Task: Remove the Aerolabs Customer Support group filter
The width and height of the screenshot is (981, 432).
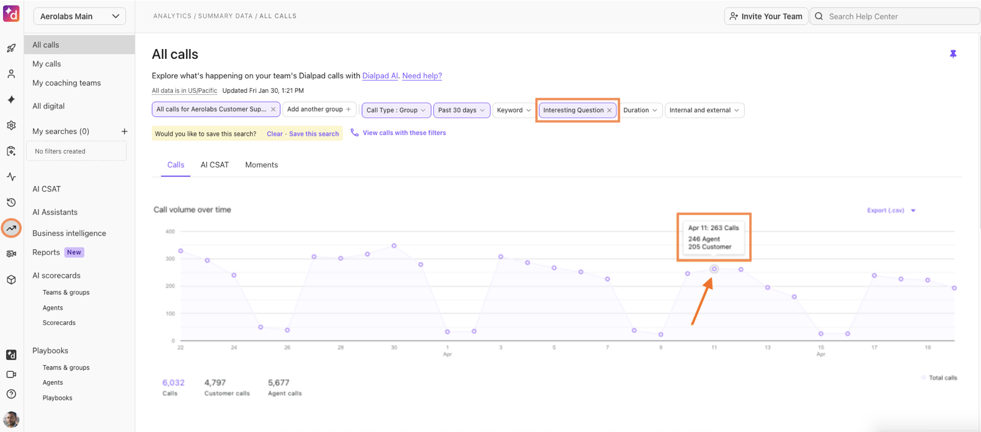Action: (x=273, y=110)
